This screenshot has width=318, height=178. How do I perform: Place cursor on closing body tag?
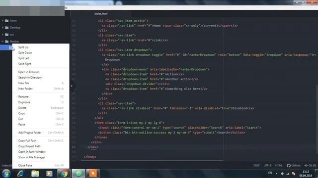[x=90, y=157]
